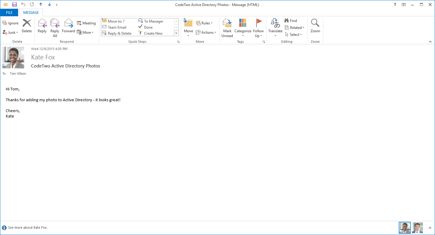Select Kate Fox thumbnail in People Pane
Viewport: 435px width, 235px height.
pyautogui.click(x=405, y=228)
